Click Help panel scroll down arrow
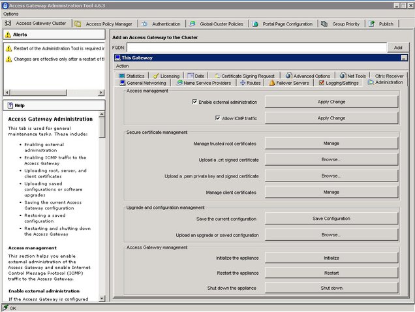Screen dimensions: 415x312 [102, 298]
